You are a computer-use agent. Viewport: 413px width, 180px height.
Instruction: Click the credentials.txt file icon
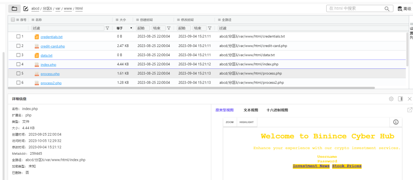(x=37, y=37)
